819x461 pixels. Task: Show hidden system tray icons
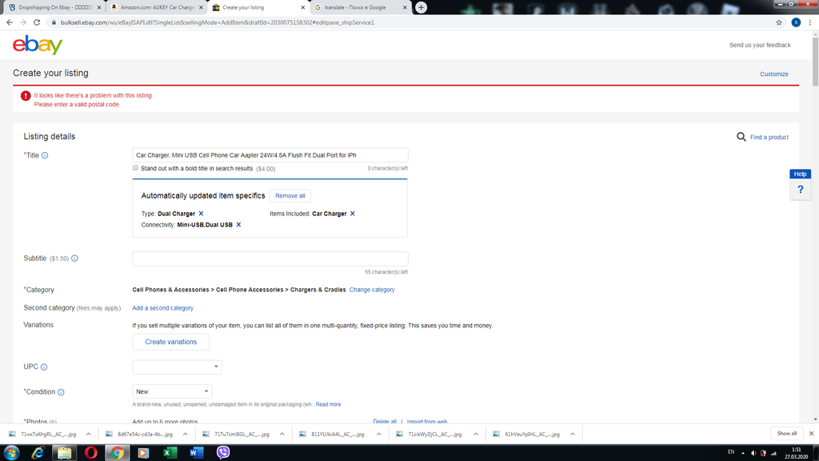743,453
